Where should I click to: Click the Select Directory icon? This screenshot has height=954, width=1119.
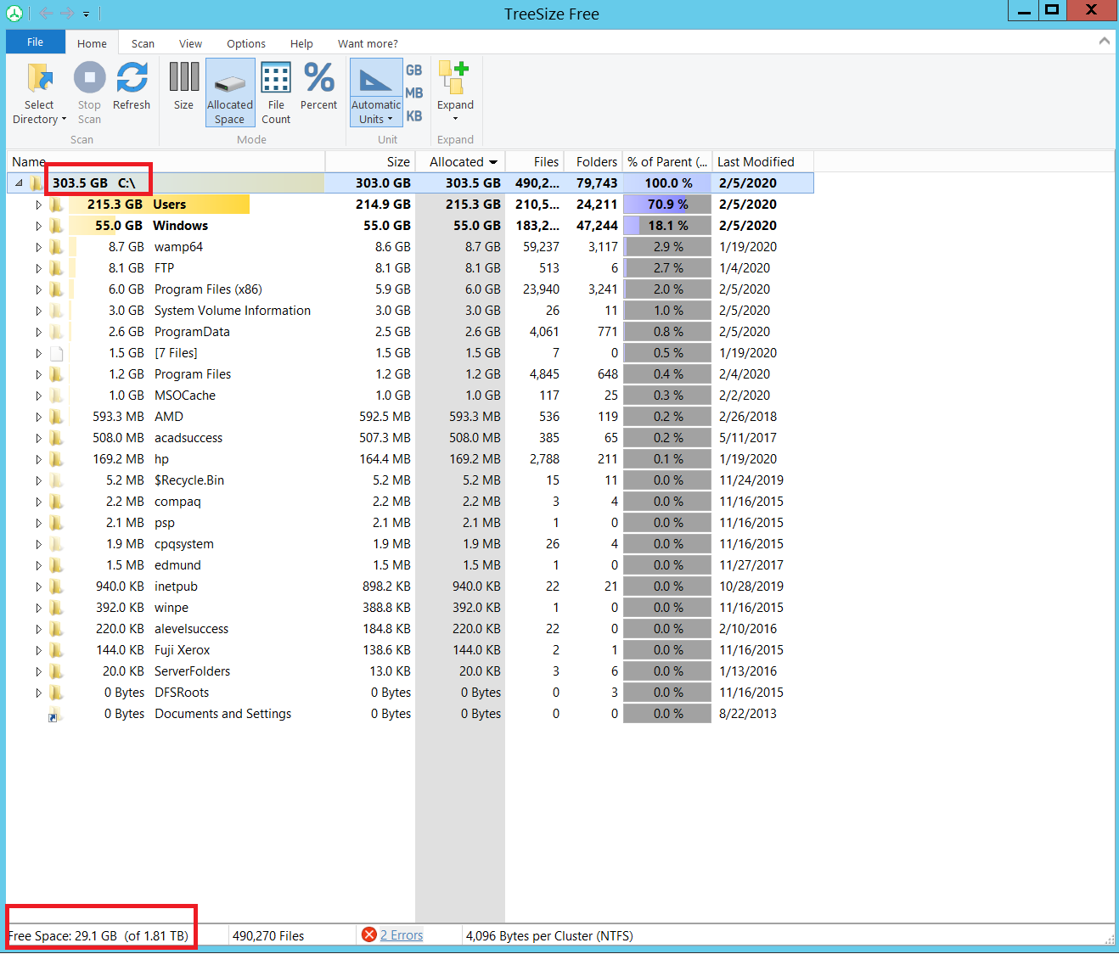coord(40,77)
